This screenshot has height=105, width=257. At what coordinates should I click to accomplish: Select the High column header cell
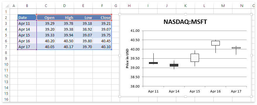point(65,17)
